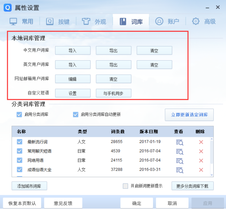Select the 最新流行词 row name
226x209 pixels.
point(38,142)
